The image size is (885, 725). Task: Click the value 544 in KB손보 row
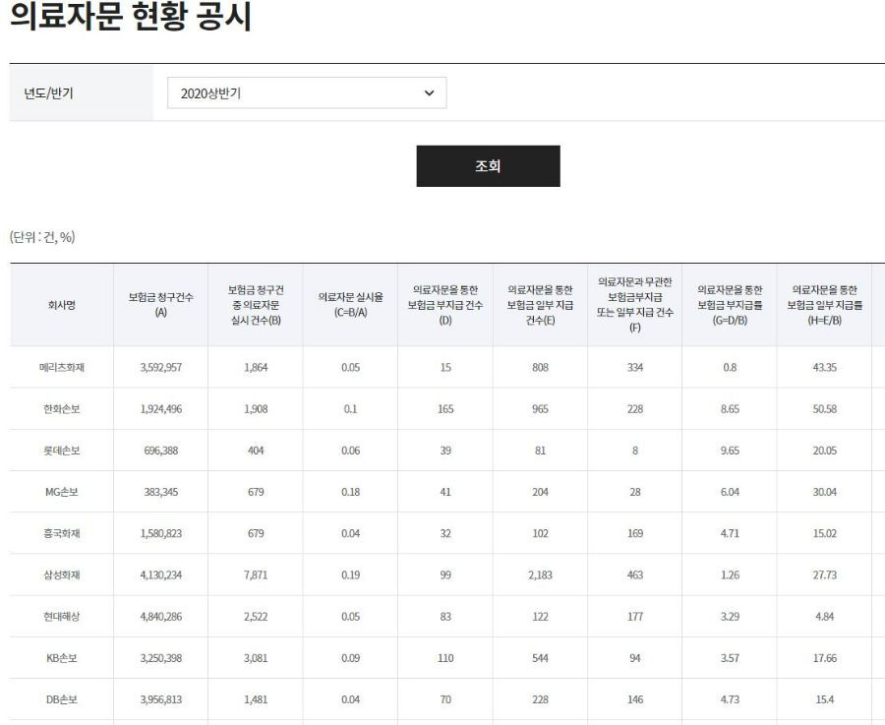pos(540,658)
